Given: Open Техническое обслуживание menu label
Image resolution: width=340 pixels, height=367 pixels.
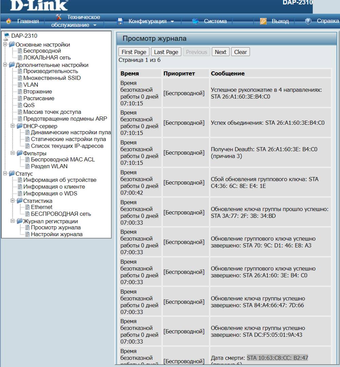Looking at the screenshot, I should pyautogui.click(x=76, y=21).
